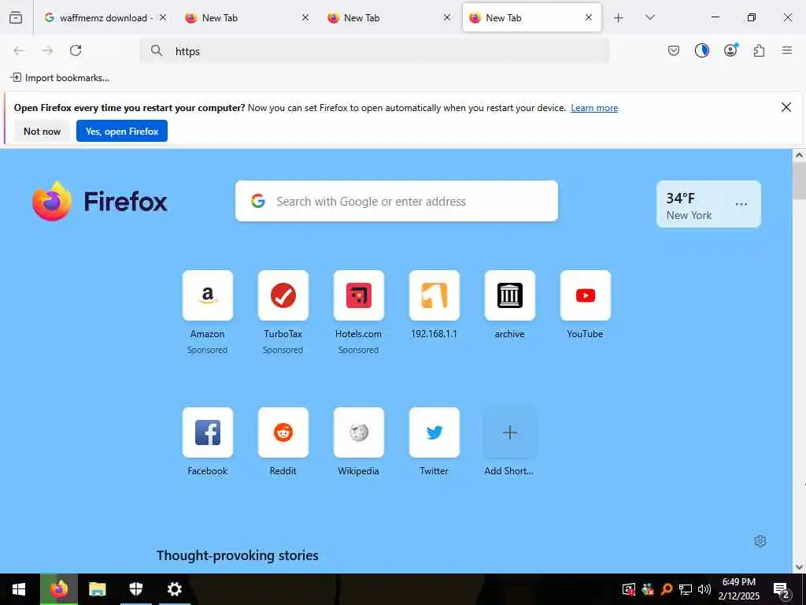Open weather widget three-dots menu

click(x=741, y=204)
